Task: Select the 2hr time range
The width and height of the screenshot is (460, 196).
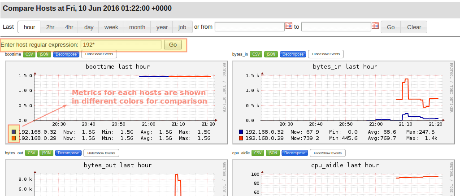Action: click(50, 27)
